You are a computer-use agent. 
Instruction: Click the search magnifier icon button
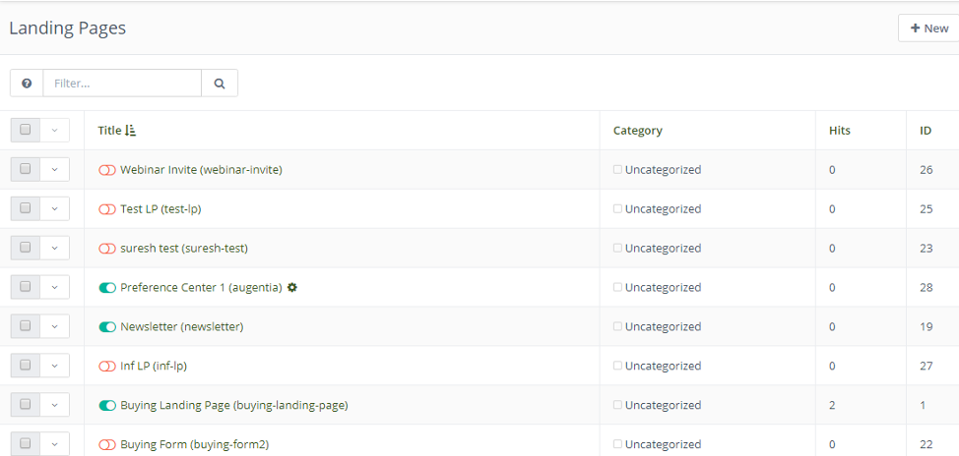click(x=220, y=84)
